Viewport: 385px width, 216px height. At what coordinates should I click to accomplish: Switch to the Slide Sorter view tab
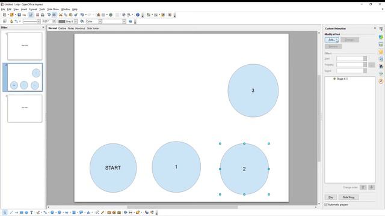93,28
